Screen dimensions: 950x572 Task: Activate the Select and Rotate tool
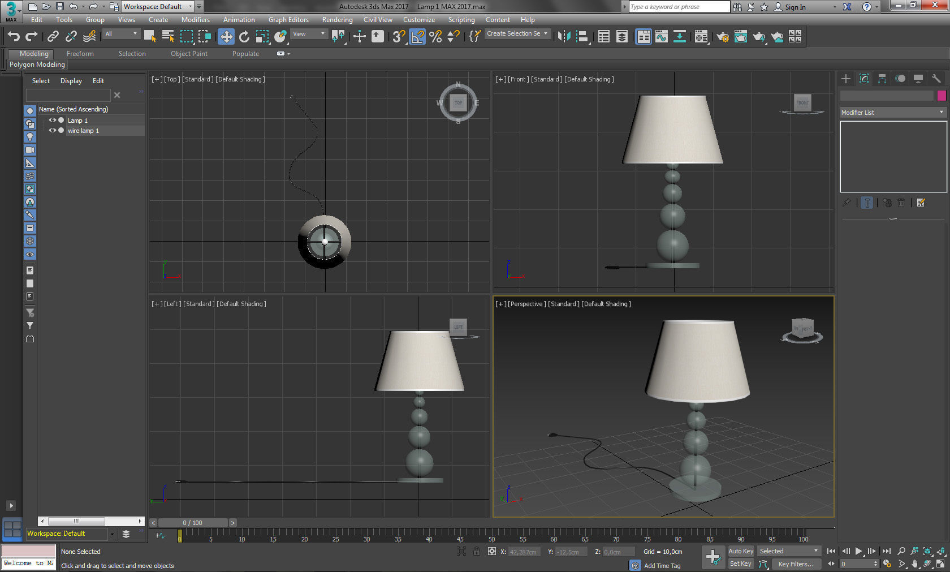[244, 37]
